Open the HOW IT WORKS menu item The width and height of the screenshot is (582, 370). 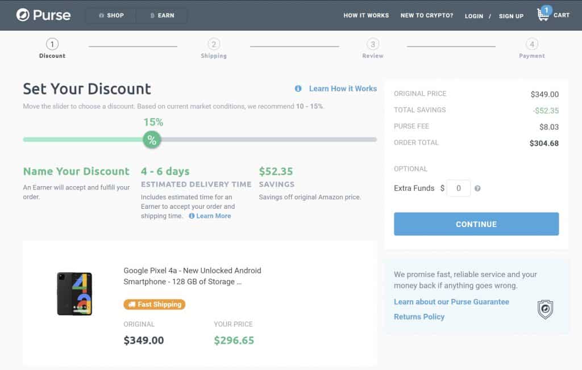(x=366, y=15)
